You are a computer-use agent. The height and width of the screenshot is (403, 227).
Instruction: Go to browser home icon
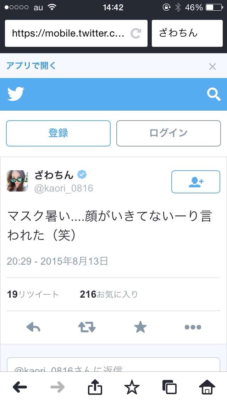(x=207, y=387)
